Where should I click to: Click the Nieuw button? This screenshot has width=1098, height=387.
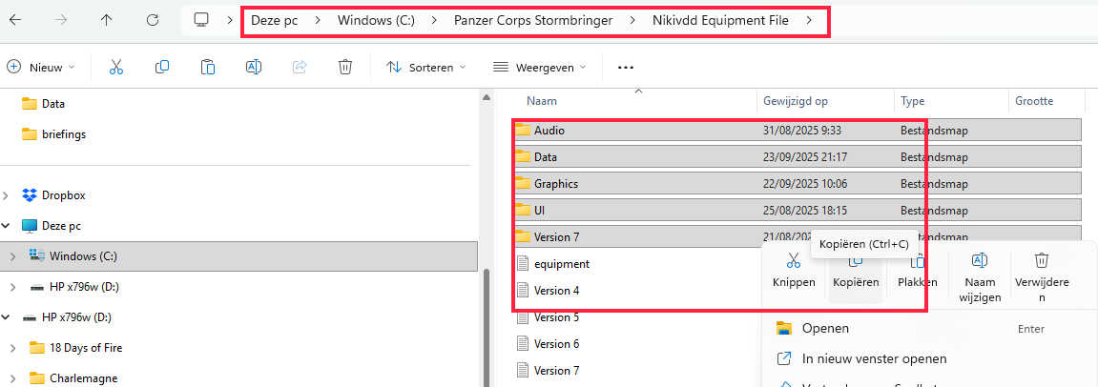point(40,67)
